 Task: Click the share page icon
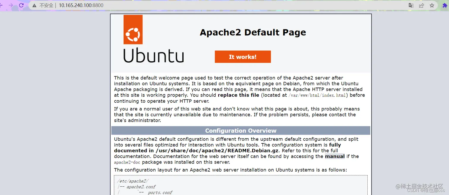[x=421, y=5]
